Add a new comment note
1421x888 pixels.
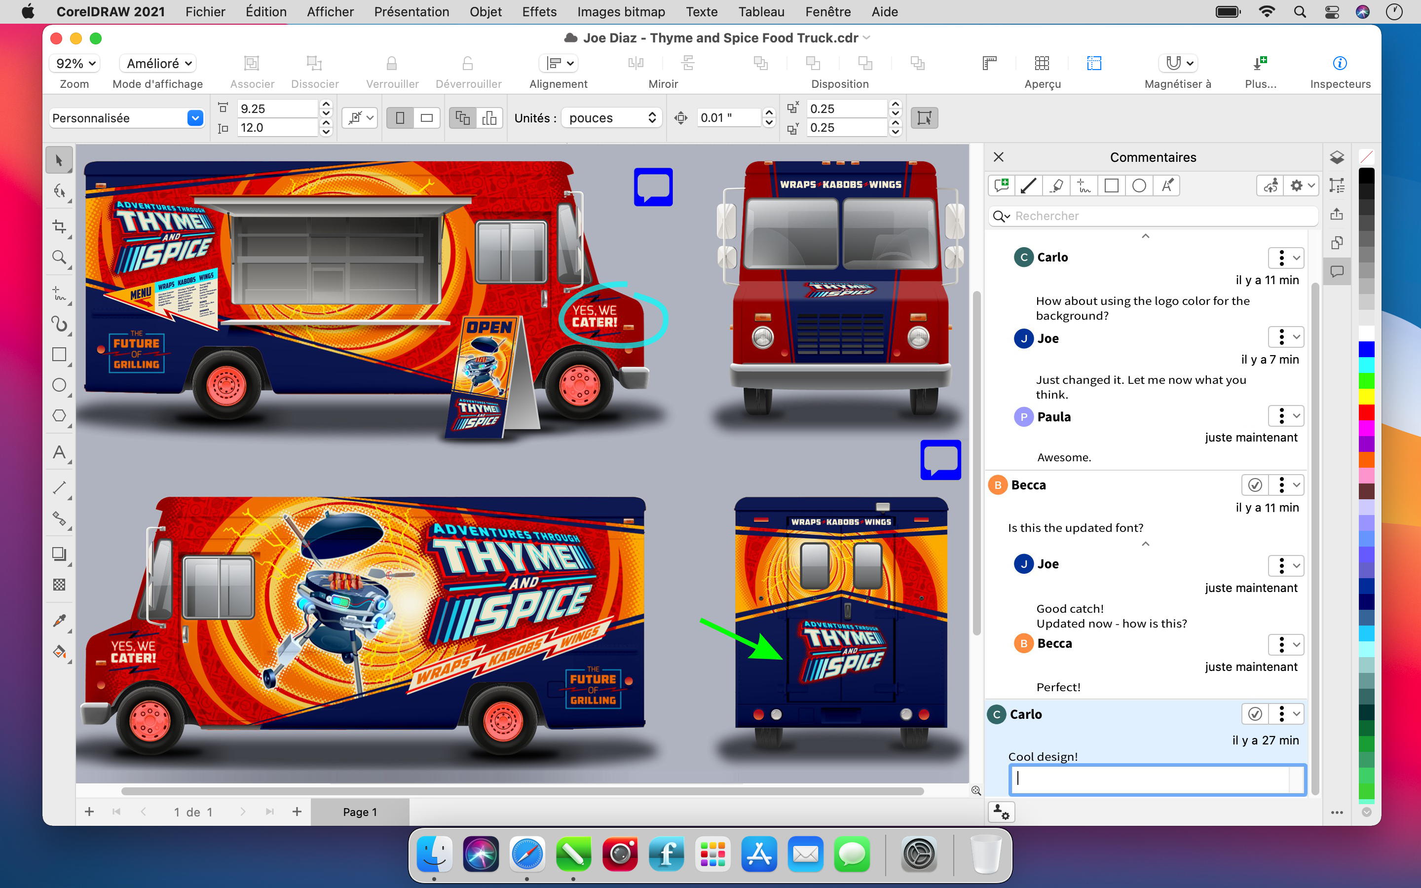point(1002,185)
